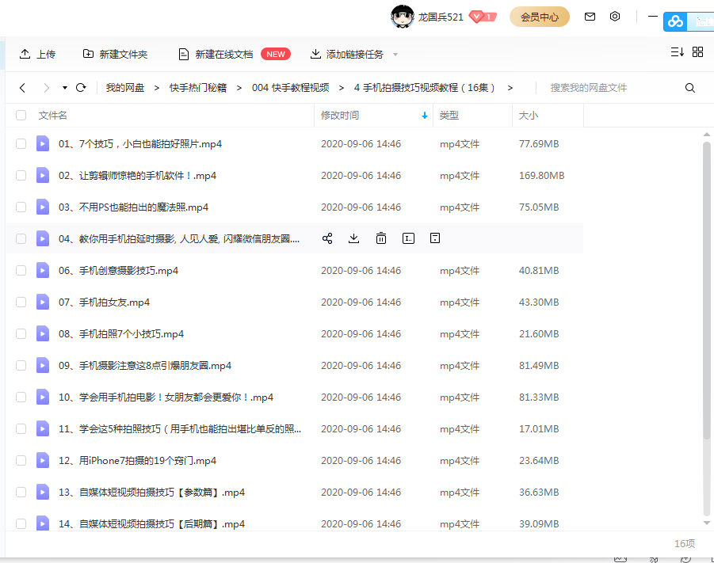Check the box for file 06

pos(21,270)
